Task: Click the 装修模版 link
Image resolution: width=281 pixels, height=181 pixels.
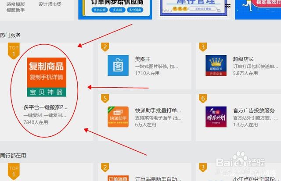Action: 16,4
